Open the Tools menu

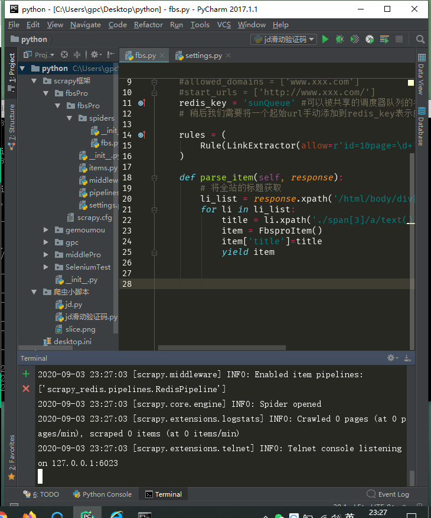200,25
